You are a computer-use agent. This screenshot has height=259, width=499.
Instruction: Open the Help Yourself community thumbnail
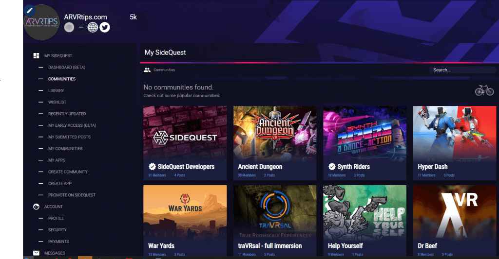[365, 212]
